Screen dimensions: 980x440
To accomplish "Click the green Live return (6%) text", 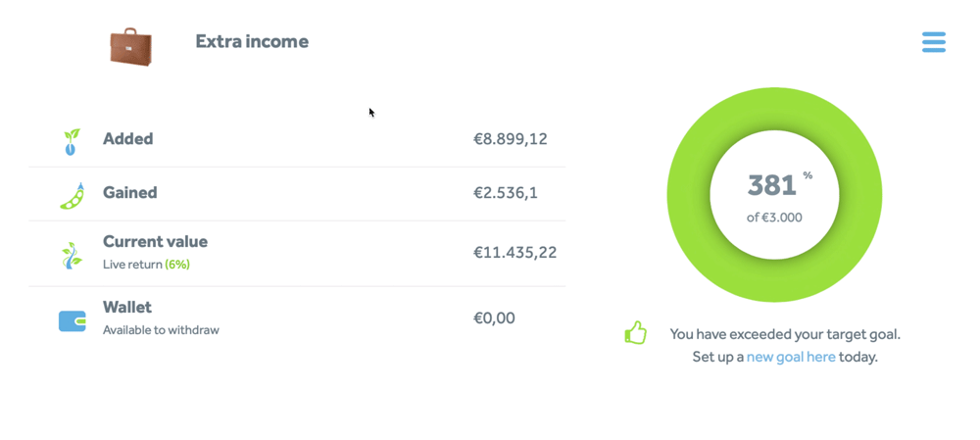I will 176,265.
